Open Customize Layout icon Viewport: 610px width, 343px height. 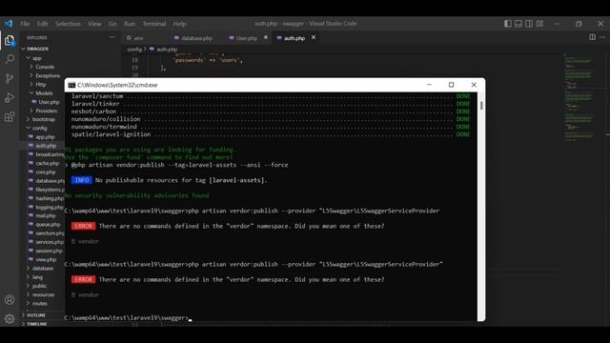(x=539, y=24)
